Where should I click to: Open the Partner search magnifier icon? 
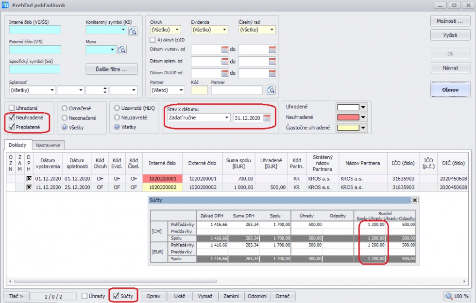point(271,89)
